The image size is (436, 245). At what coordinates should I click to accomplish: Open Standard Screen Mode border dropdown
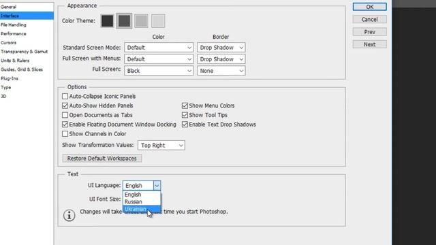point(221,48)
